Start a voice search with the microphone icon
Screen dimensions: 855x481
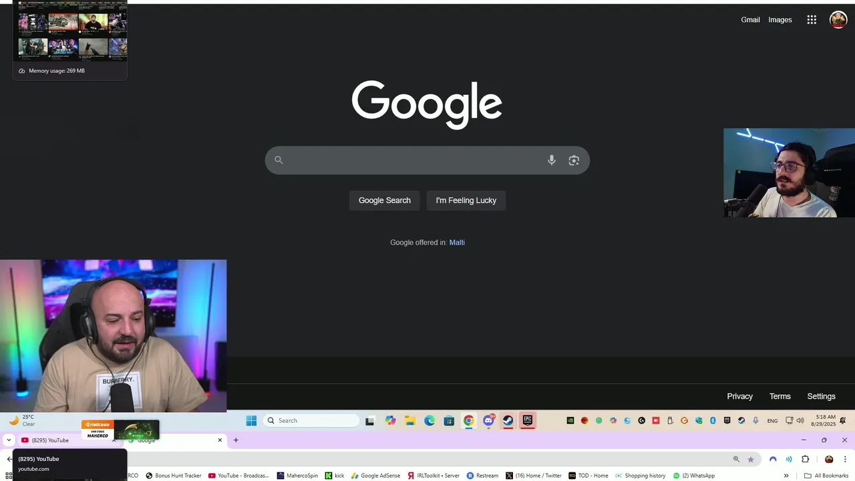(x=551, y=160)
